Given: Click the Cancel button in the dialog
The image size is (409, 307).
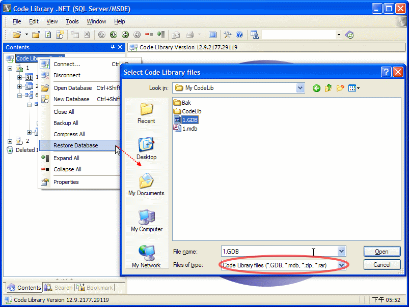Looking at the screenshot, I should [x=382, y=265].
